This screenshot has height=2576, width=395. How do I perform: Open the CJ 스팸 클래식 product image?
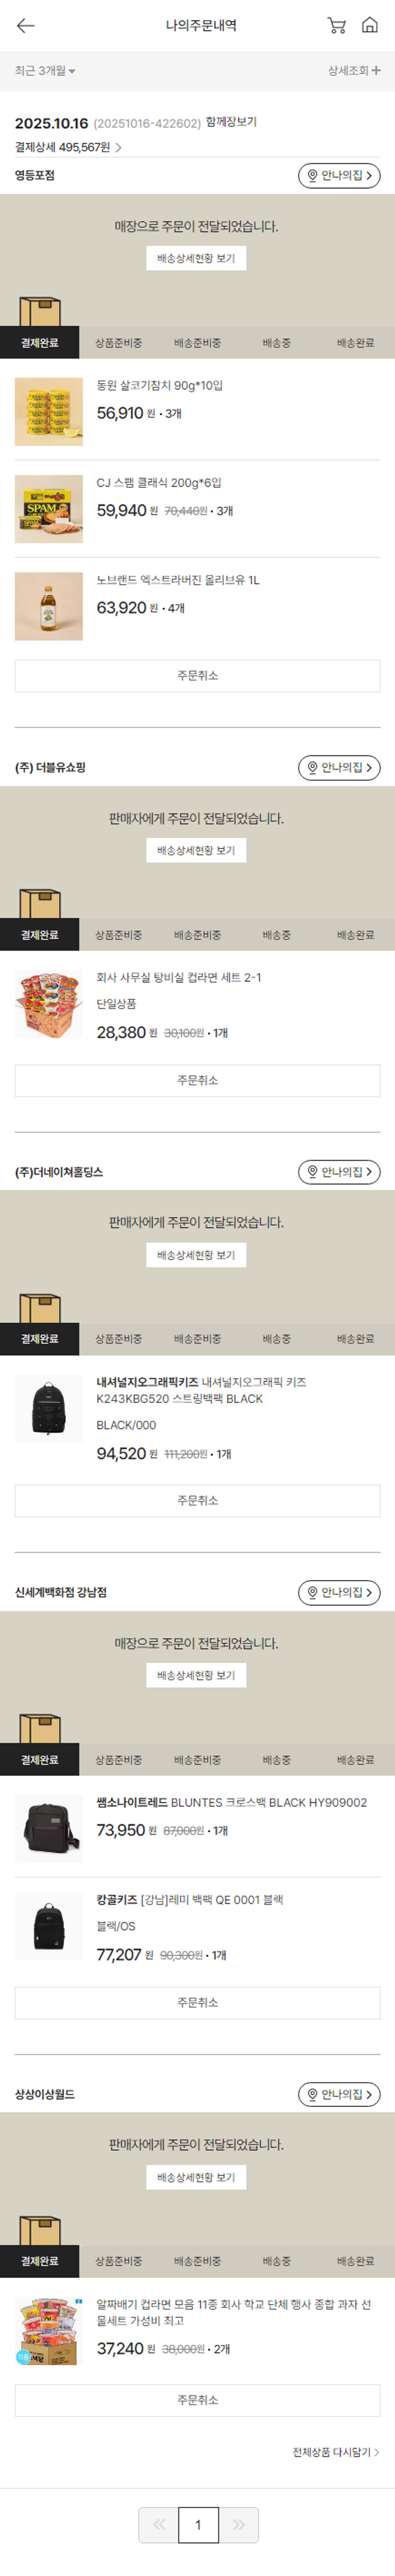49,509
